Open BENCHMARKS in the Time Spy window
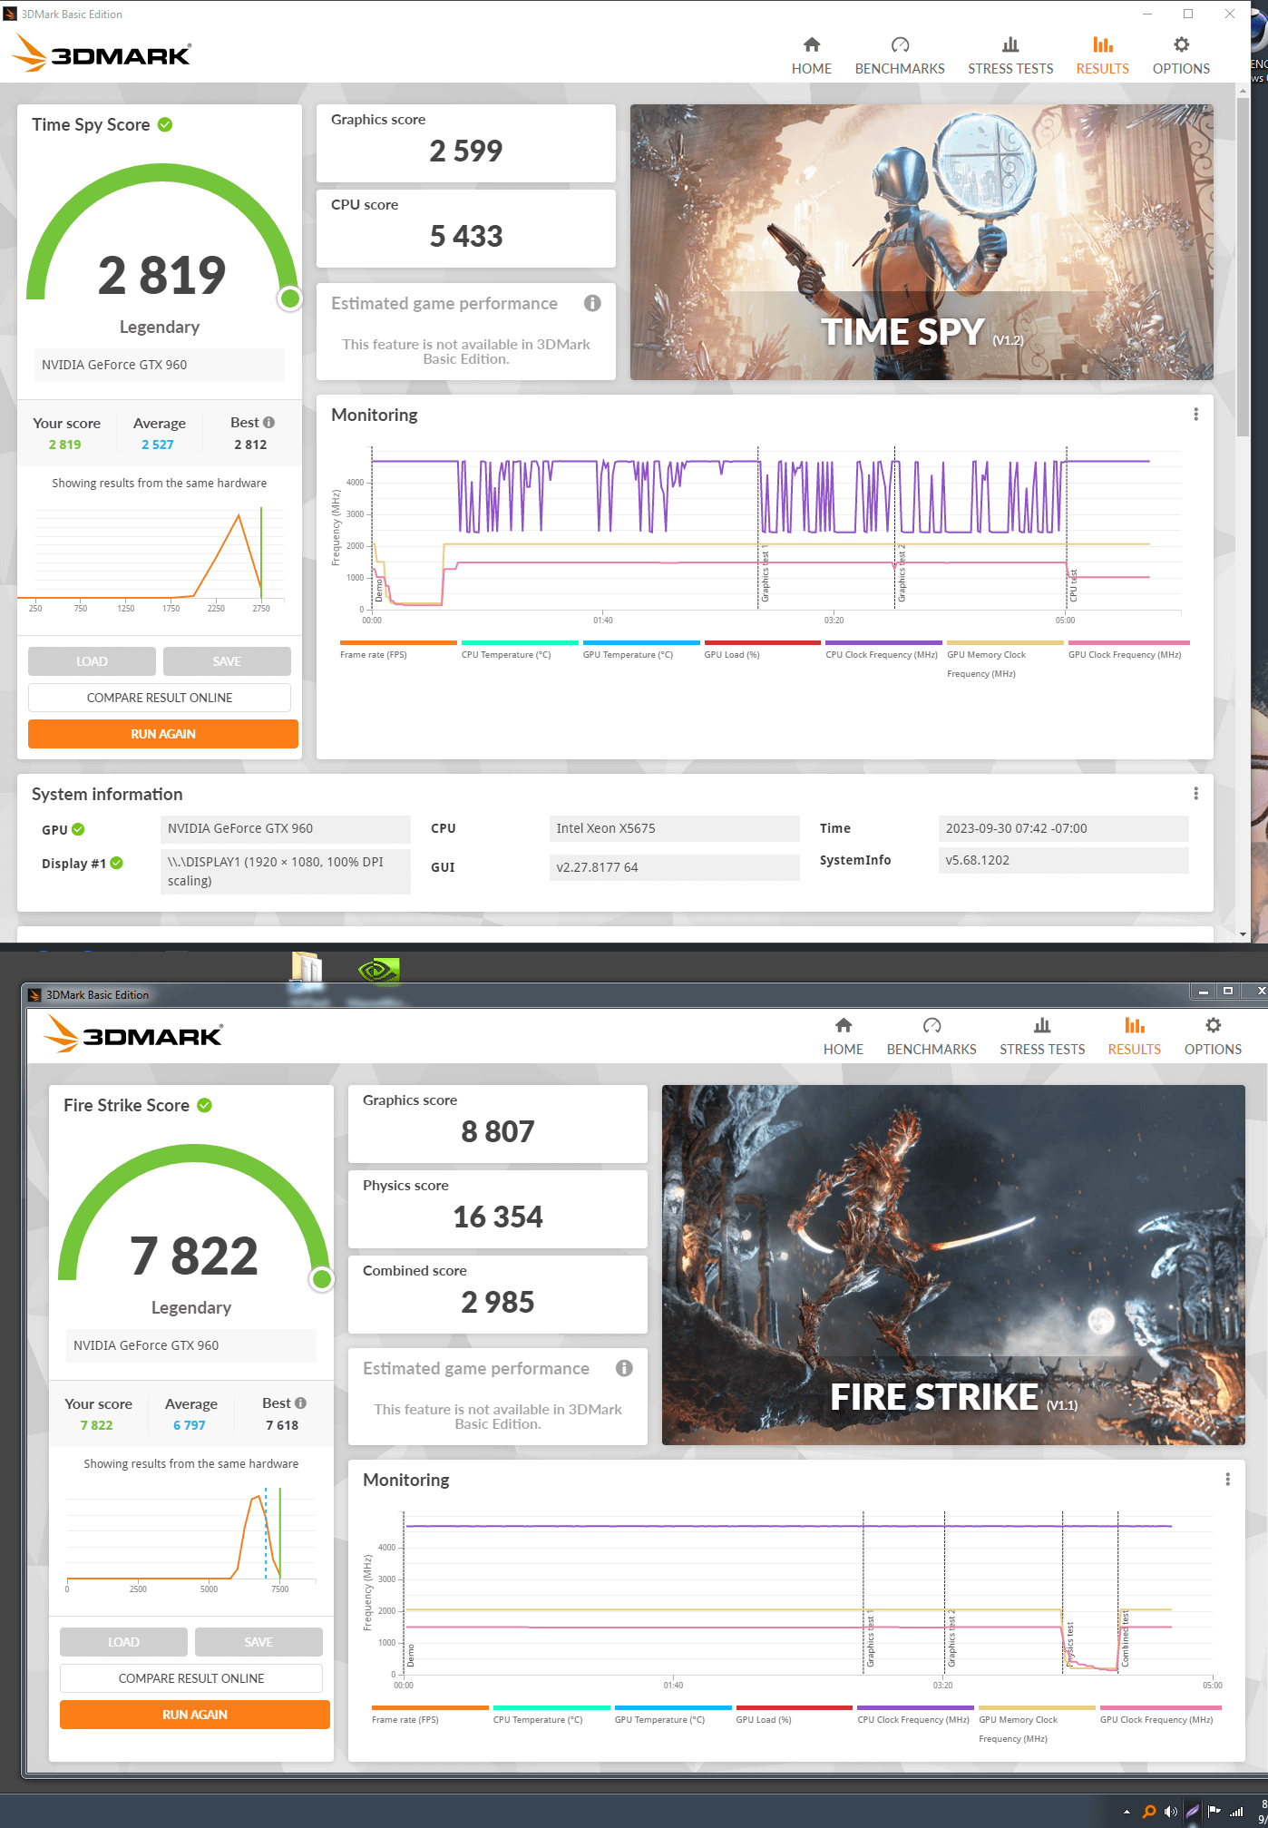 [900, 56]
